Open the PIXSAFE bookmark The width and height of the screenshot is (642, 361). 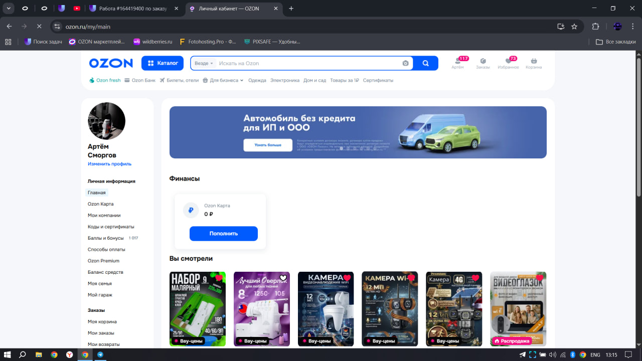[272, 42]
